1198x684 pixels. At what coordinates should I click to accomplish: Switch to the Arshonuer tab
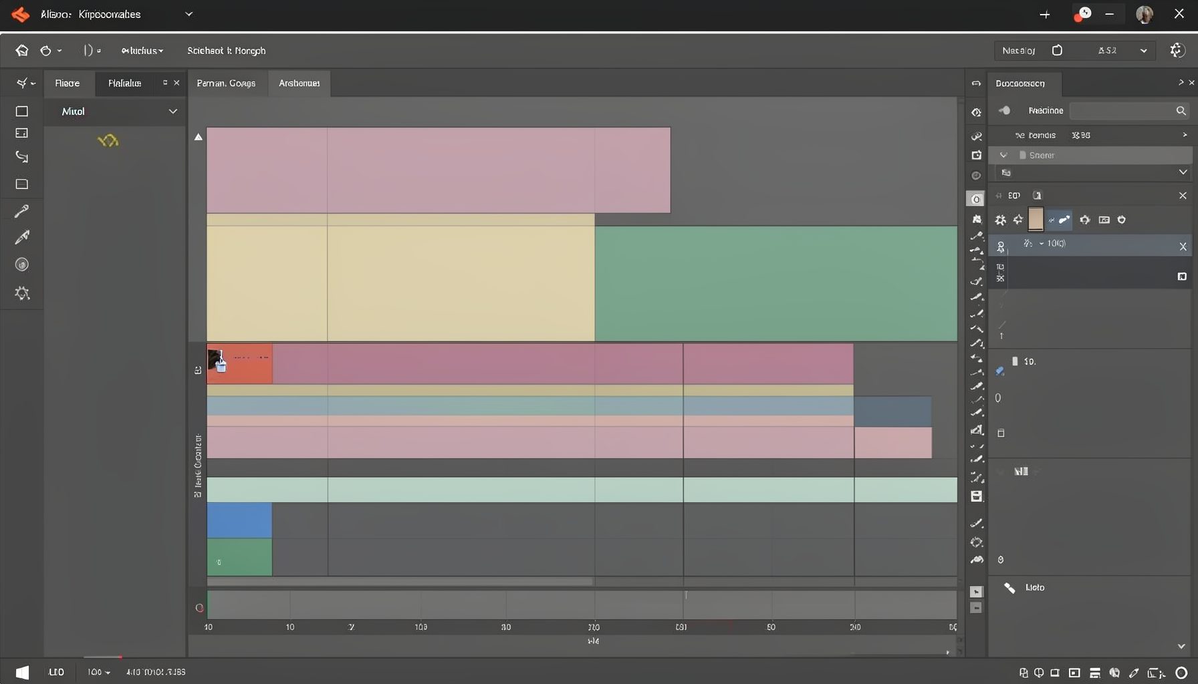299,83
